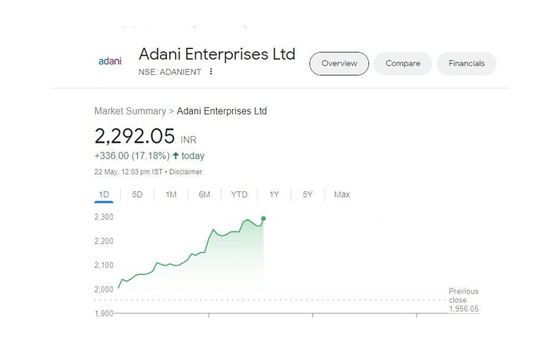View the YTD chart

pyautogui.click(x=239, y=194)
